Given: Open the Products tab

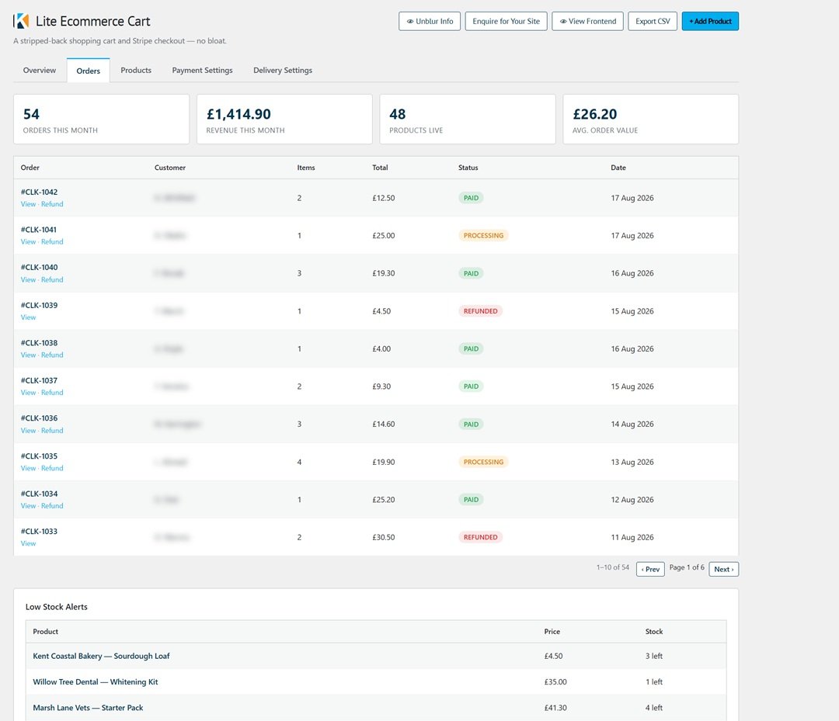Looking at the screenshot, I should (136, 70).
